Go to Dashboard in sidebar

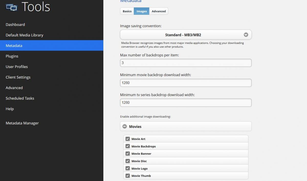(x=15, y=25)
